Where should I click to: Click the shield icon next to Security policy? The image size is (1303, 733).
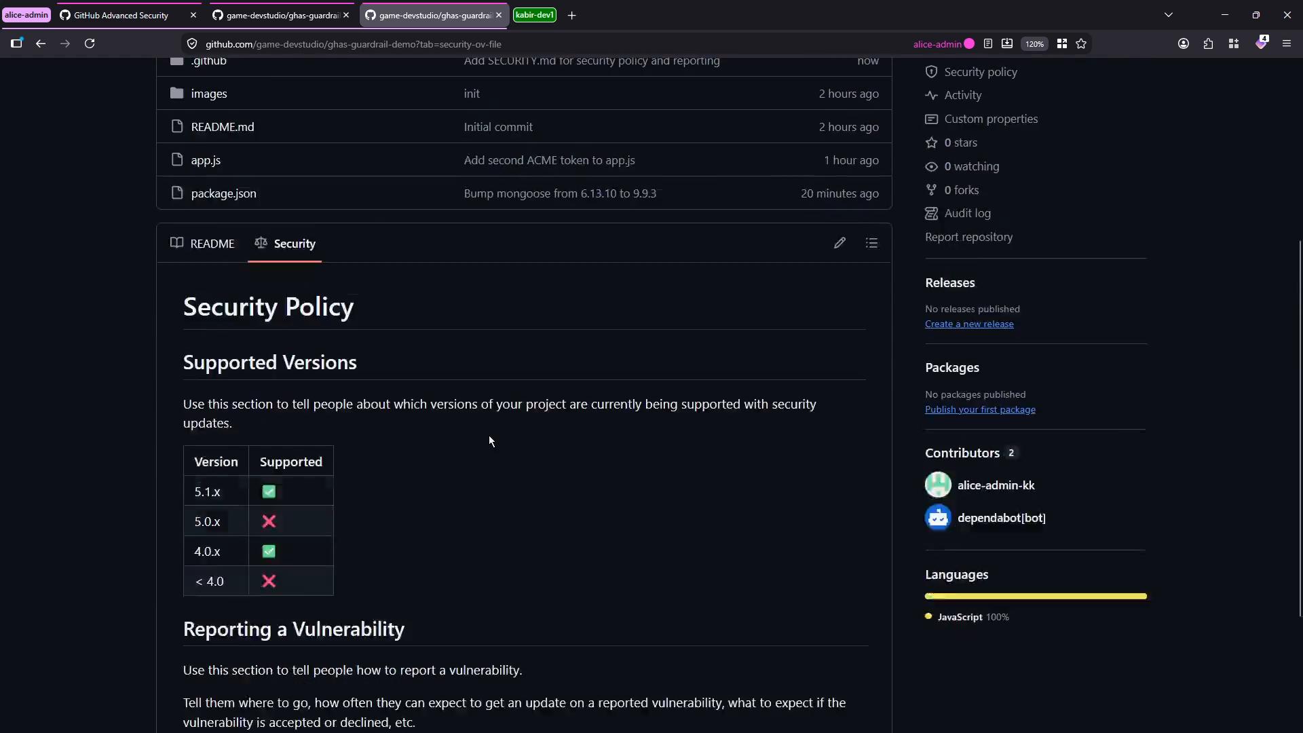(x=931, y=72)
